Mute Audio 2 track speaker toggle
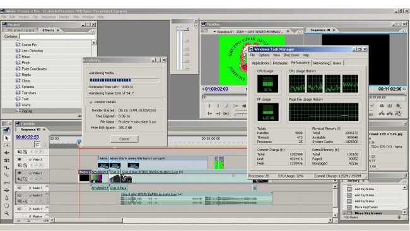410x231 pixels. pos(20,195)
